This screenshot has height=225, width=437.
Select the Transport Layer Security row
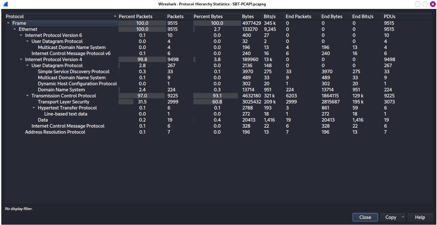tap(63, 102)
